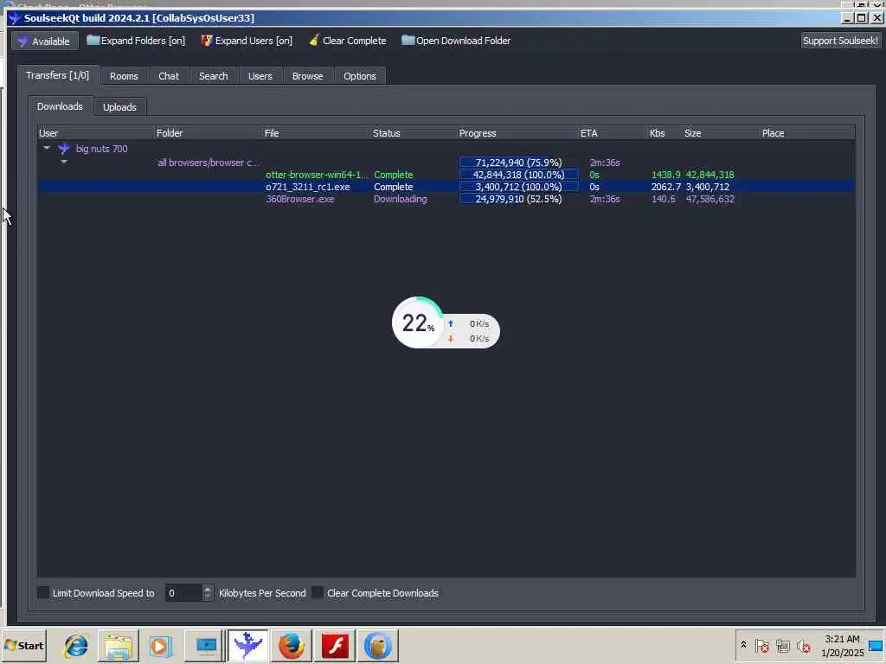Sort by the Progress column header
This screenshot has height=664, width=886.
[x=517, y=133]
